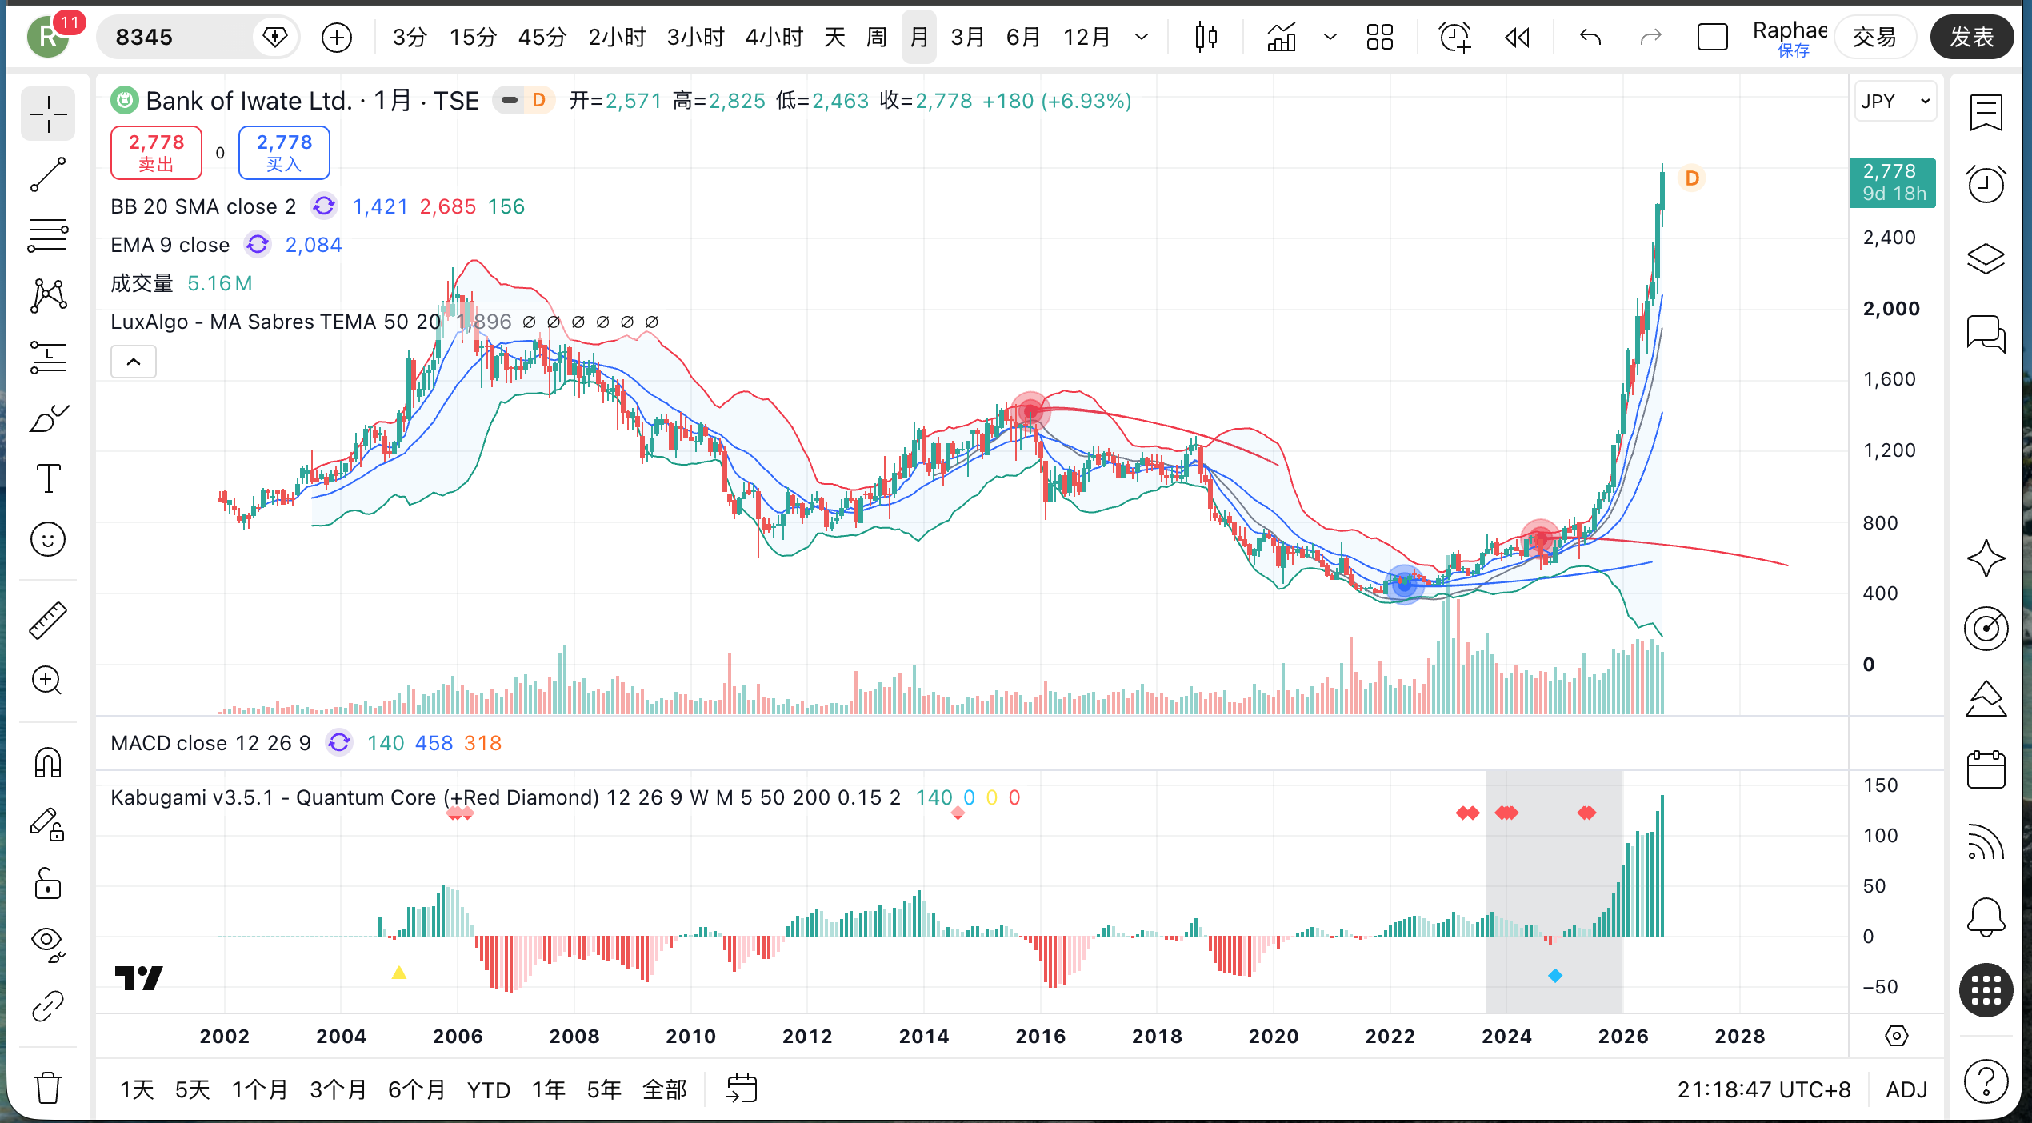
Task: Expand more time intervals chevron
Action: click(x=1142, y=37)
